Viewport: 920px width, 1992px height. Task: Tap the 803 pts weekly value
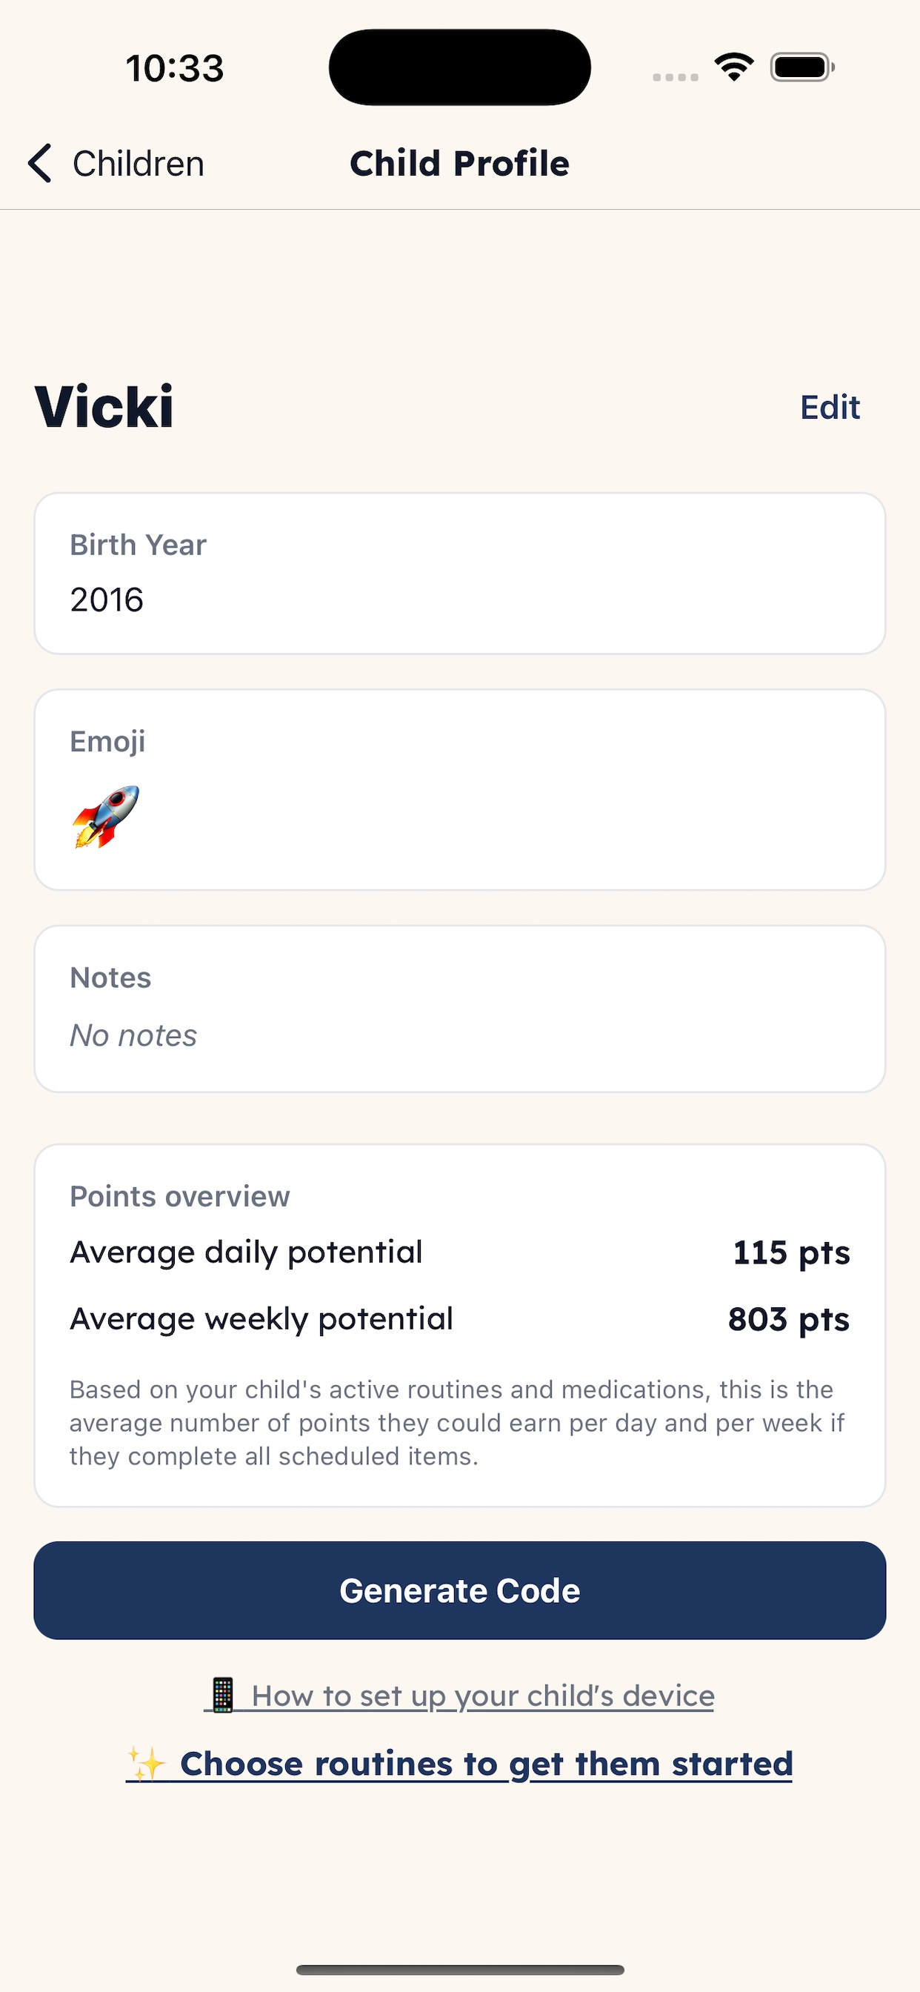click(x=788, y=1319)
